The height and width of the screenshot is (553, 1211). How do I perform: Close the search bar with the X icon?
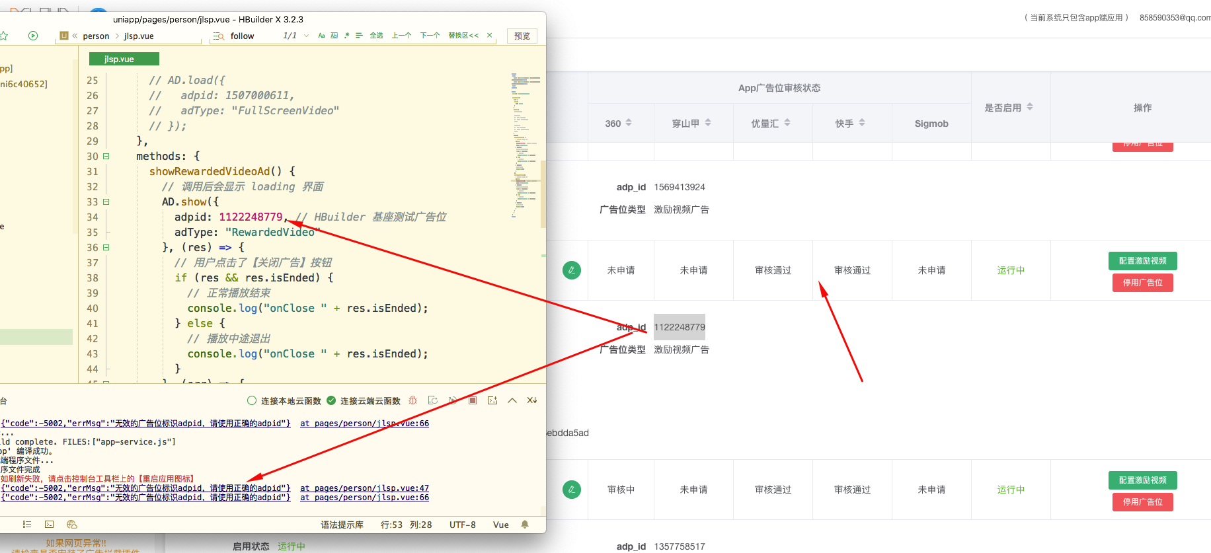click(x=489, y=36)
